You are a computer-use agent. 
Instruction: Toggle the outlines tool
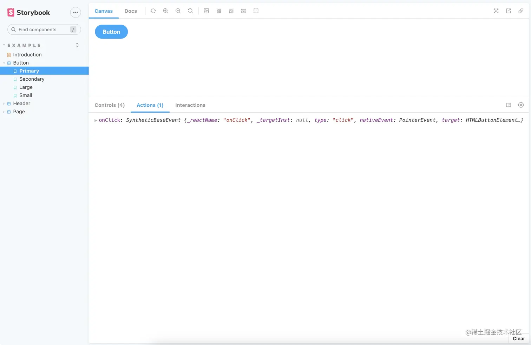tap(256, 11)
